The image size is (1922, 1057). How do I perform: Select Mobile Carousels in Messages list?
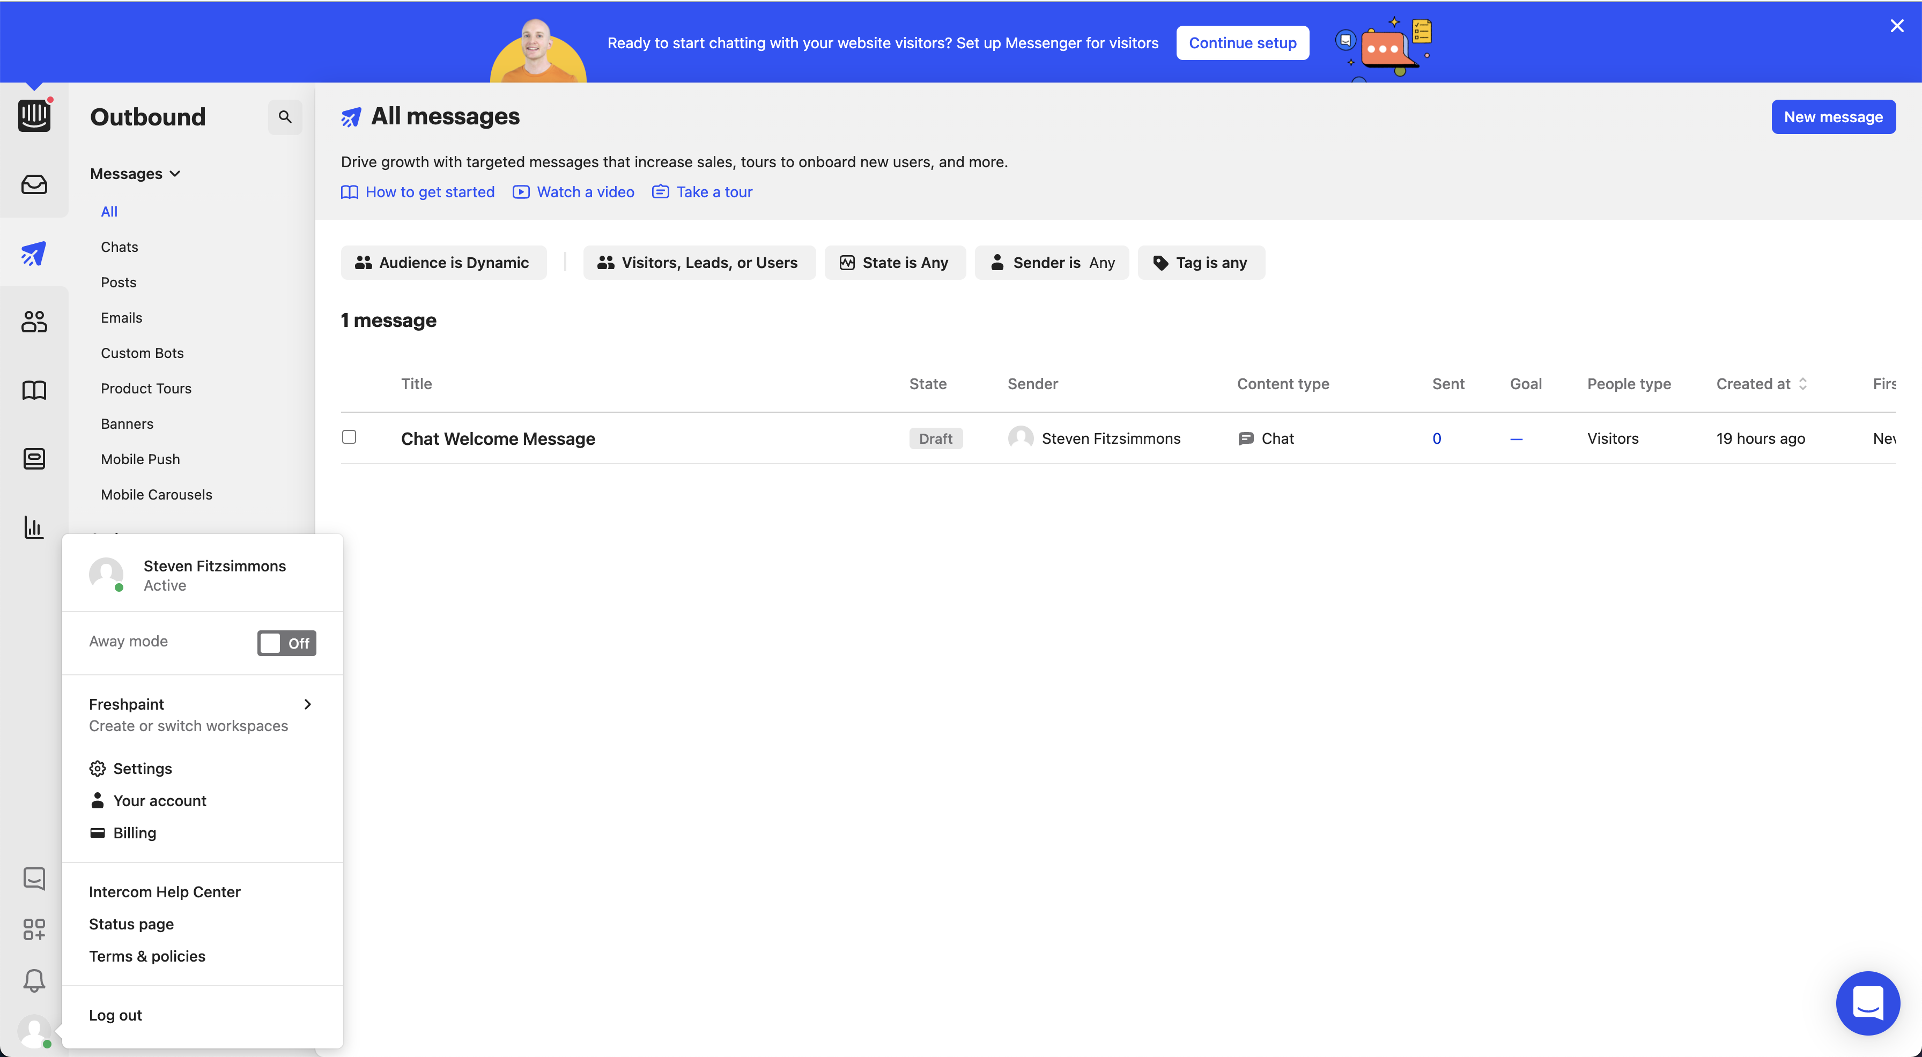click(x=157, y=495)
